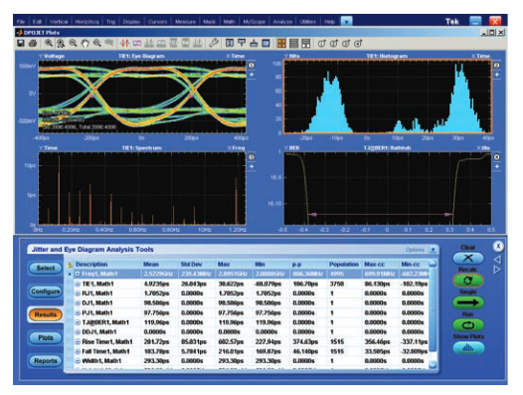Click the Run loop button

(x=468, y=325)
